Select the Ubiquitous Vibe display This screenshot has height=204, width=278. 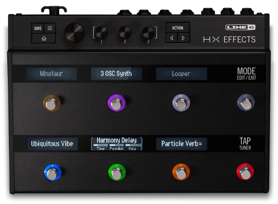pos(52,144)
